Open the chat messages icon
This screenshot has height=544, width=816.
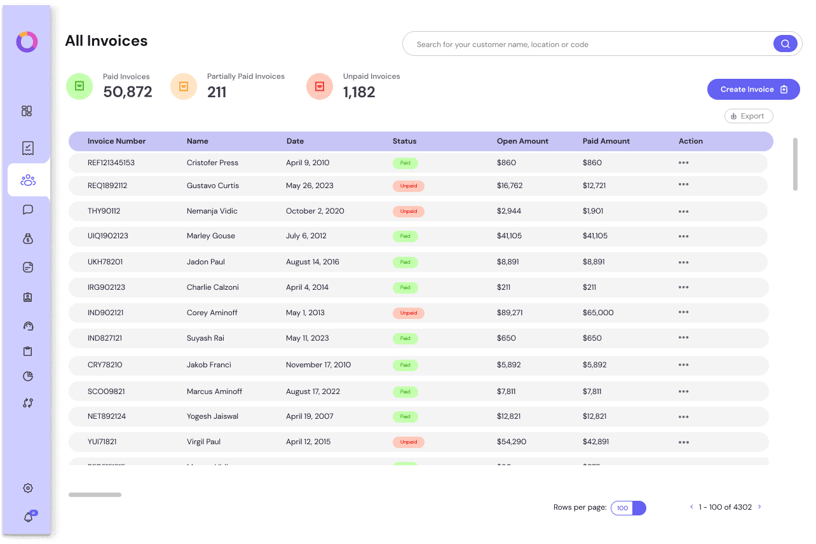click(27, 209)
